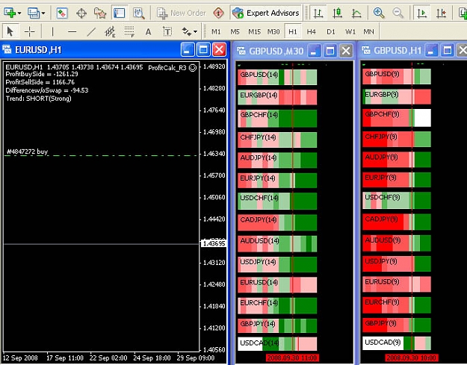Switch to line chart display
The image size is (467, 365).
pyautogui.click(x=356, y=13)
